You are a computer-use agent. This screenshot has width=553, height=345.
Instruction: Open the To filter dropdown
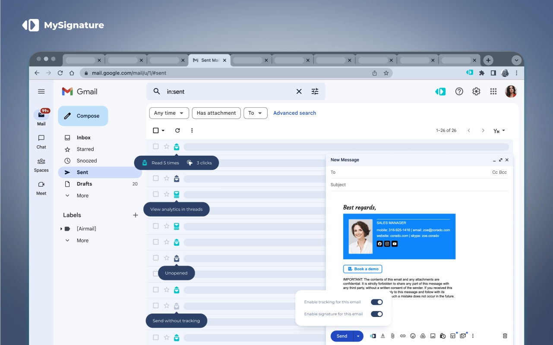click(x=256, y=113)
